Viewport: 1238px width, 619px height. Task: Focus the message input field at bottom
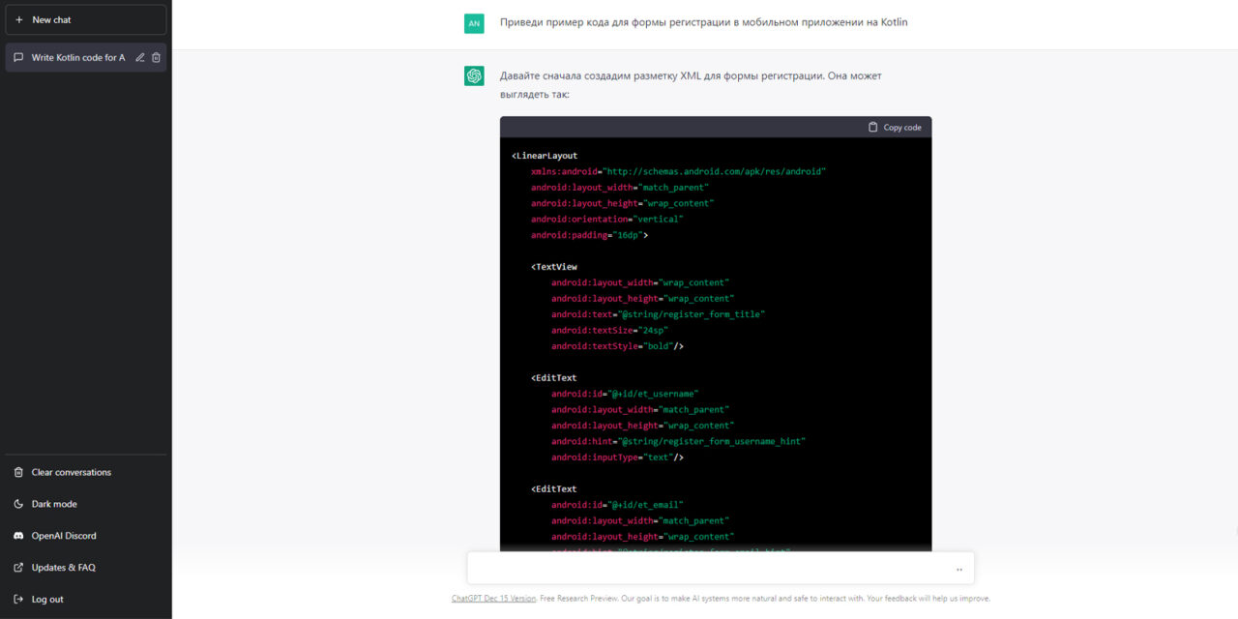tap(721, 568)
